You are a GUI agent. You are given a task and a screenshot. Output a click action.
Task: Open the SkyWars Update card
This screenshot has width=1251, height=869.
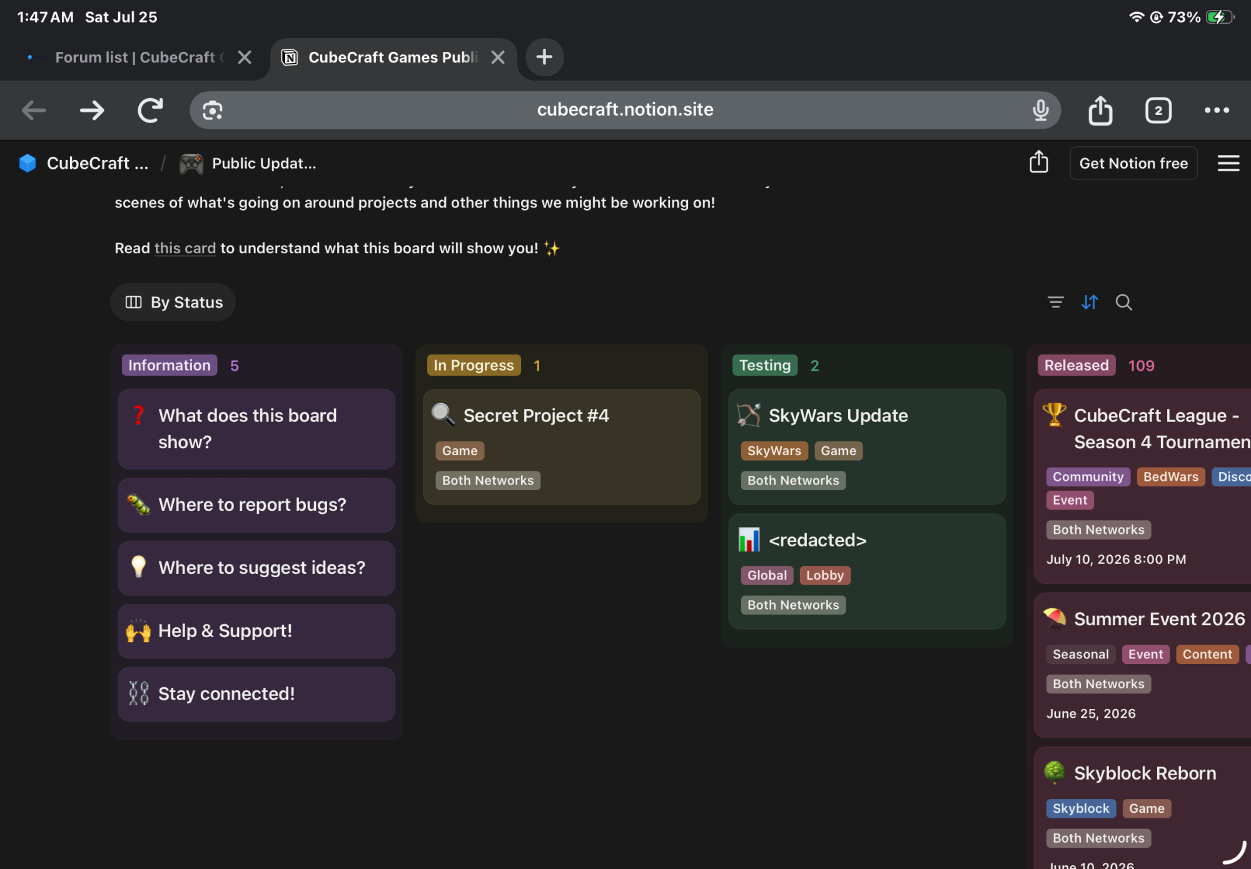[867, 446]
